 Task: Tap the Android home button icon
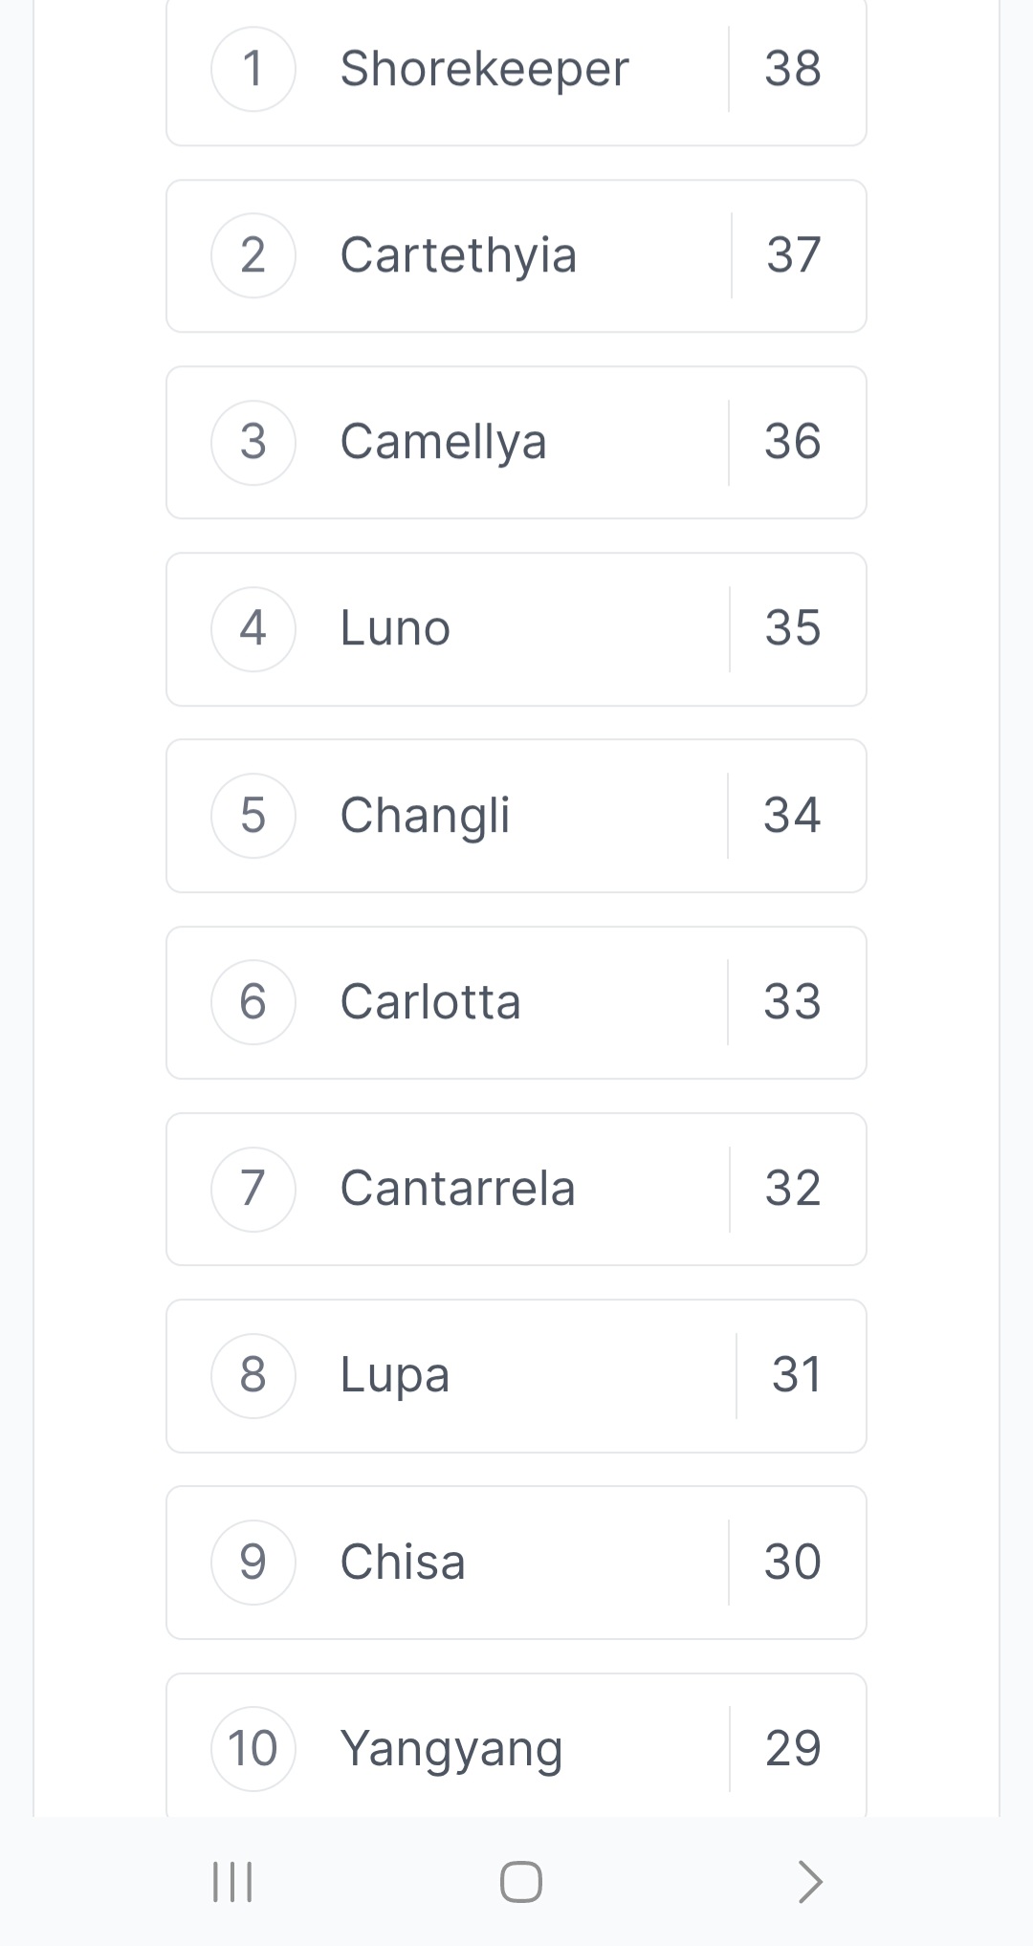point(521,1881)
